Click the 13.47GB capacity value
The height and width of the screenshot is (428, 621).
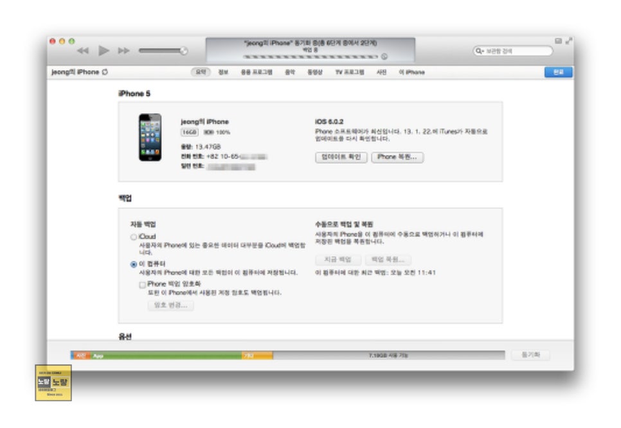pos(208,146)
